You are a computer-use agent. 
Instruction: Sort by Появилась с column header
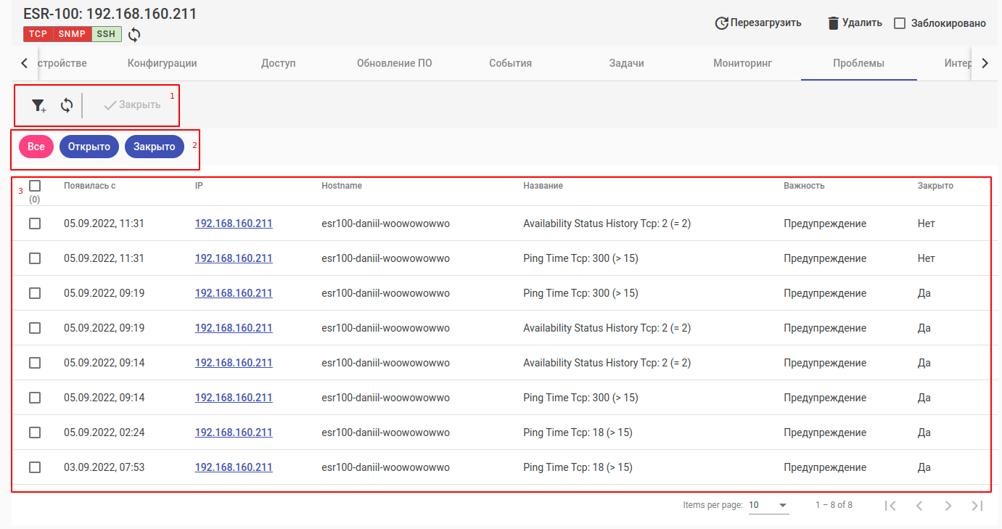[90, 186]
